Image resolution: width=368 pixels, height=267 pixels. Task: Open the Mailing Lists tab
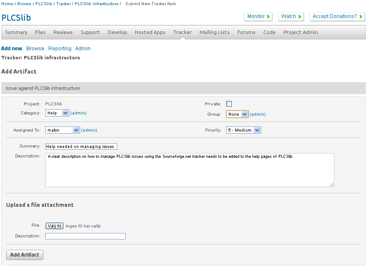[x=215, y=32]
